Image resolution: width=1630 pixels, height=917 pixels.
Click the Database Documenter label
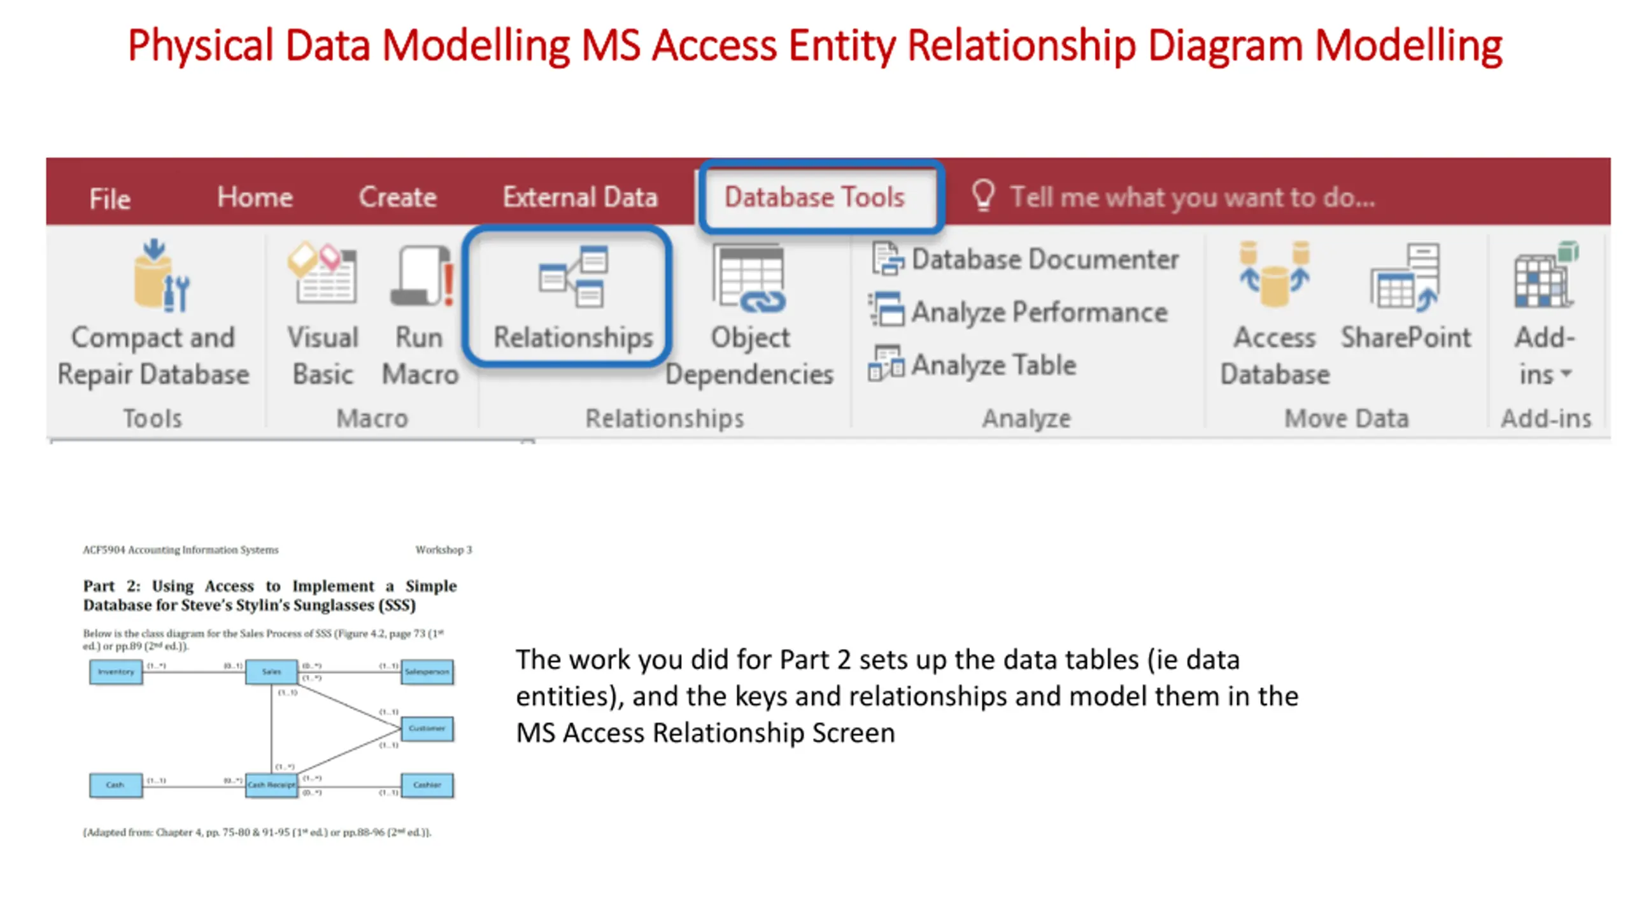click(x=1045, y=259)
